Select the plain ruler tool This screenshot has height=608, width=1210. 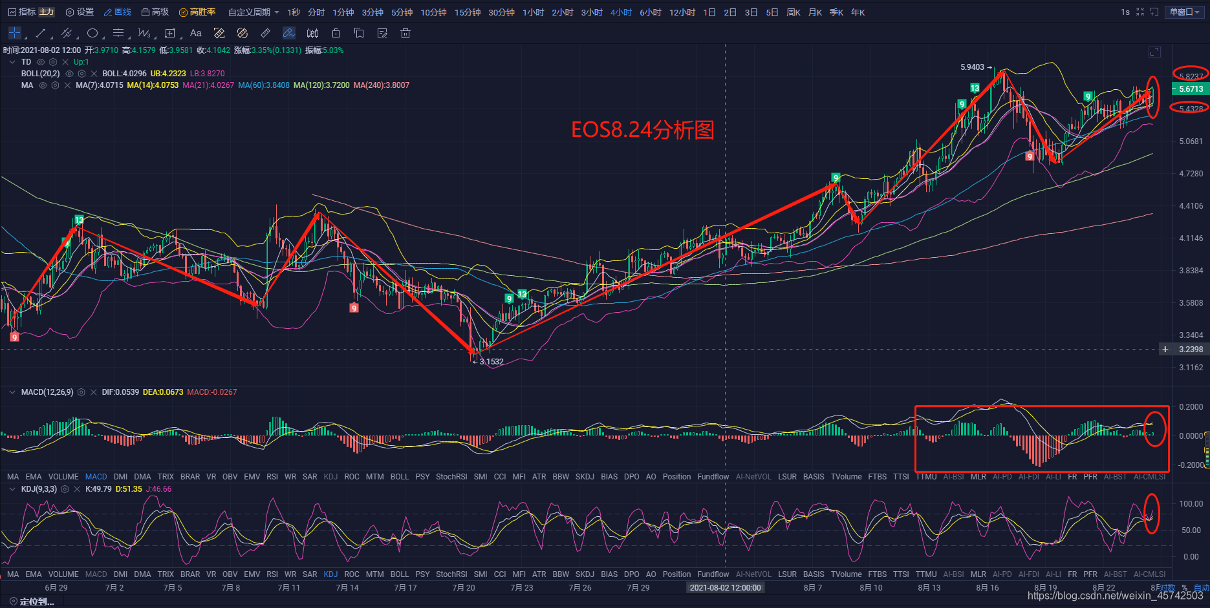click(266, 33)
